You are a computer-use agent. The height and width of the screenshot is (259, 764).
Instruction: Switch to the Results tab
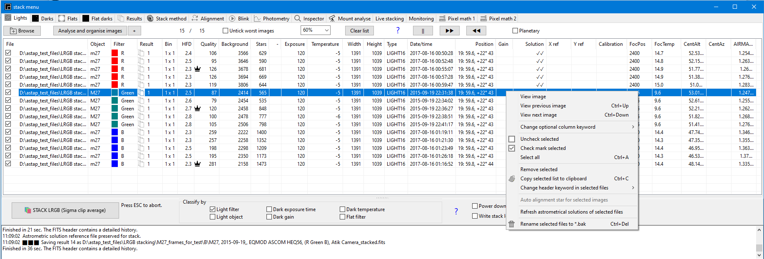pos(130,18)
